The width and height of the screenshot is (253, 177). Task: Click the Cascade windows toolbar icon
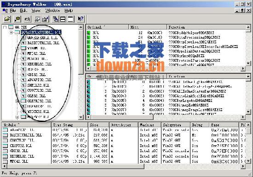coord(55,19)
